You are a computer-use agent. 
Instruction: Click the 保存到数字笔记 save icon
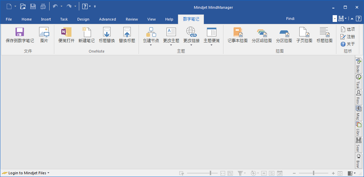coord(20,32)
